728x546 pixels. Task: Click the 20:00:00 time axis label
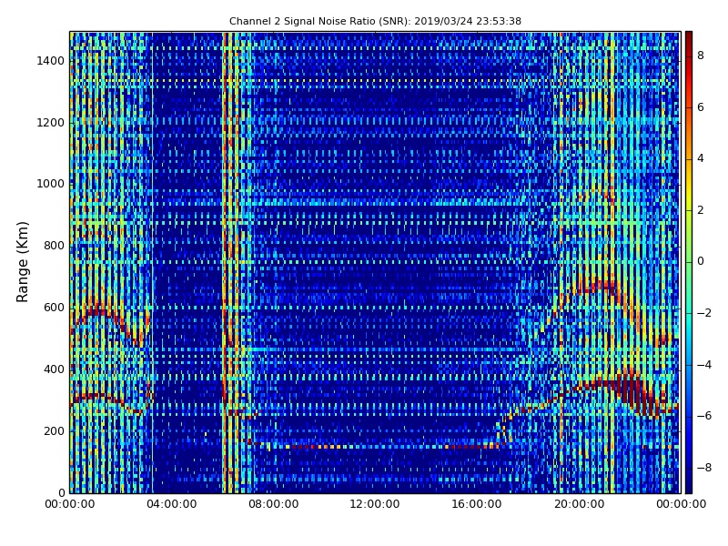tap(579, 504)
